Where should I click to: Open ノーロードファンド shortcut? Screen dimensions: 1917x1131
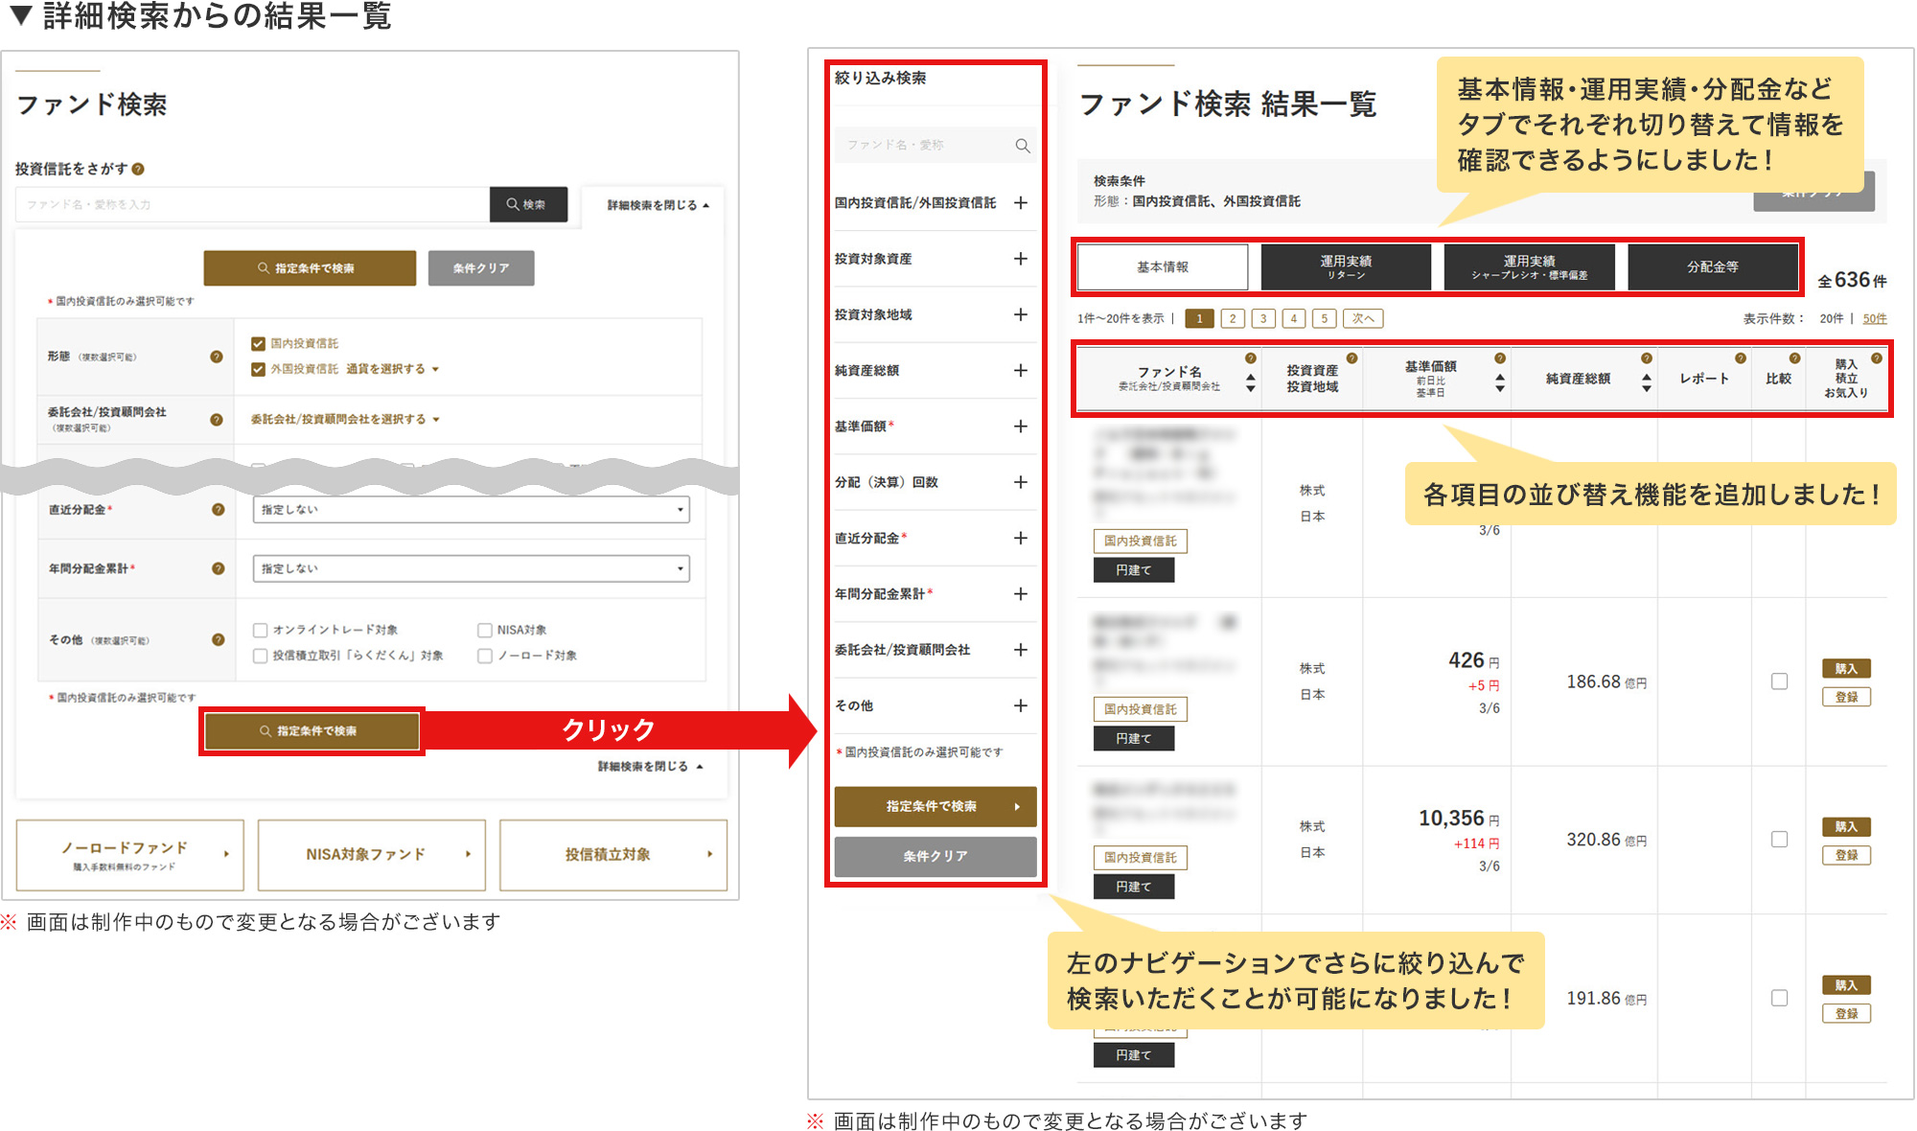130,855
